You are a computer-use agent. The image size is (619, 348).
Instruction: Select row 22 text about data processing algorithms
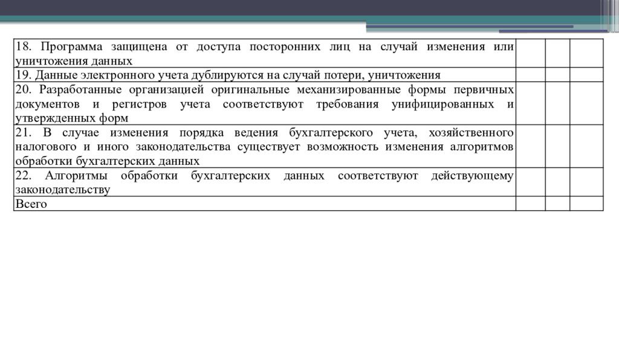(265, 182)
